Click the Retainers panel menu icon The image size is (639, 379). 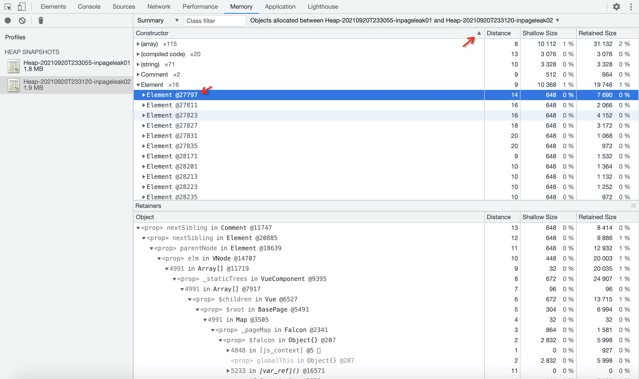pos(633,206)
